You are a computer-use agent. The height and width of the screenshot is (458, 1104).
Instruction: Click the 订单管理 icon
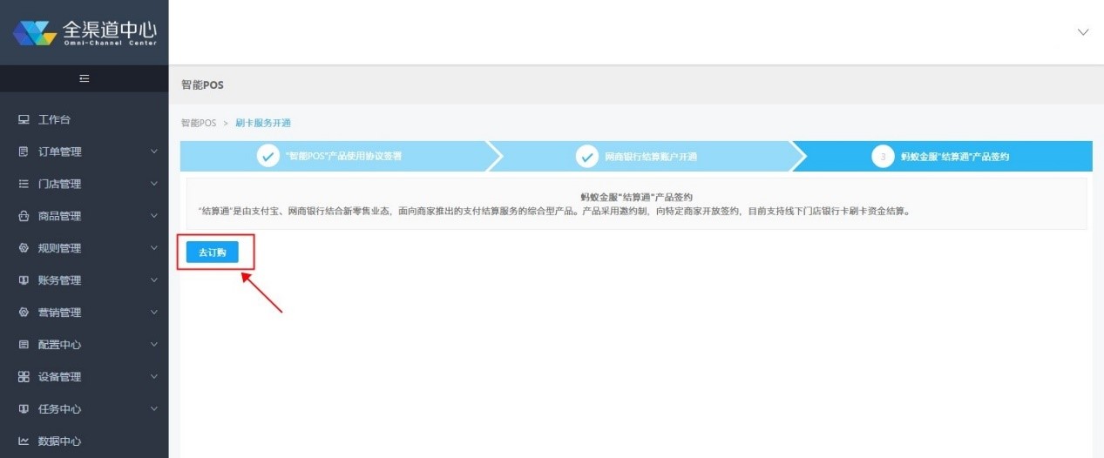[24, 152]
